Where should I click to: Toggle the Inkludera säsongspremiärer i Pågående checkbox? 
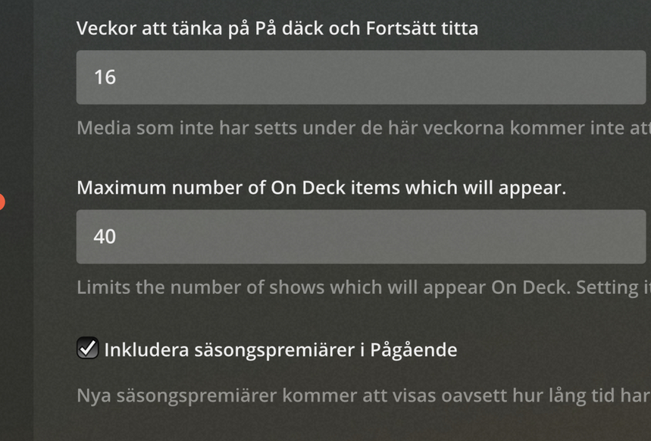(x=88, y=349)
